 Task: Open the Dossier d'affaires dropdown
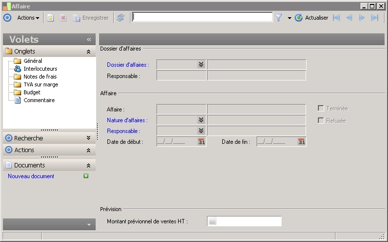tap(201, 65)
